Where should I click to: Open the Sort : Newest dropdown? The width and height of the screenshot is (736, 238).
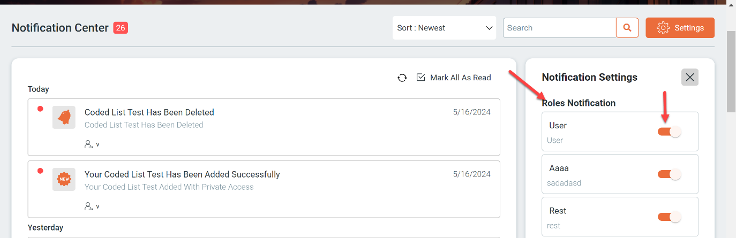coord(445,28)
